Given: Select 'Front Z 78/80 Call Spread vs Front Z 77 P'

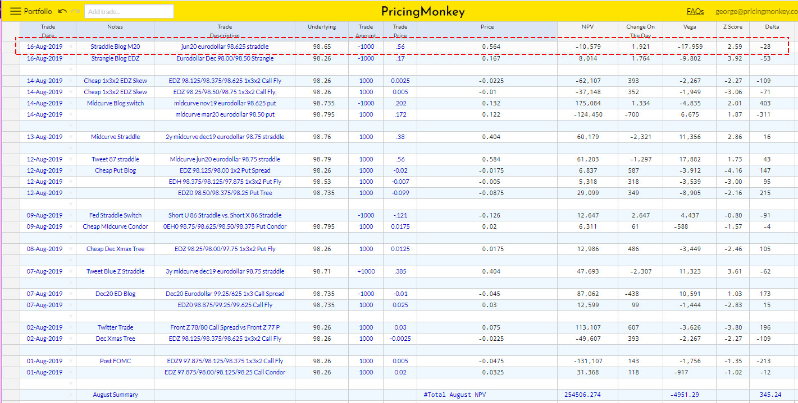Looking at the screenshot, I should point(225,327).
